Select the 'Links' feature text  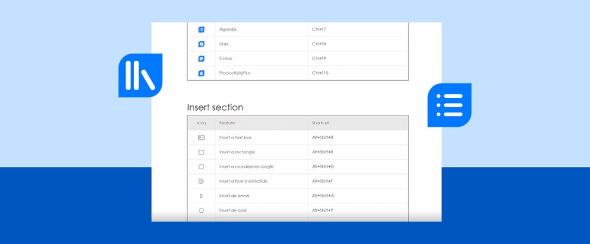[x=224, y=44]
